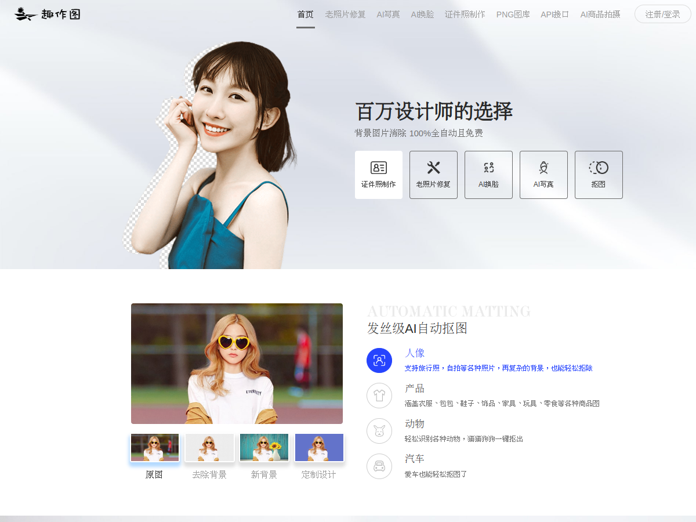Open AI换脸 in the top navigation
Screen dimensions: 696x522
423,14
